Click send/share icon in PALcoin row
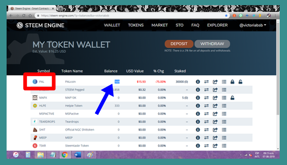The image size is (287, 165). 215,82
